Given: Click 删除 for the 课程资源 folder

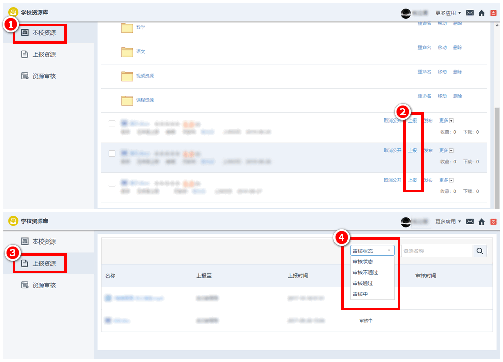Looking at the screenshot, I should click(x=457, y=96).
